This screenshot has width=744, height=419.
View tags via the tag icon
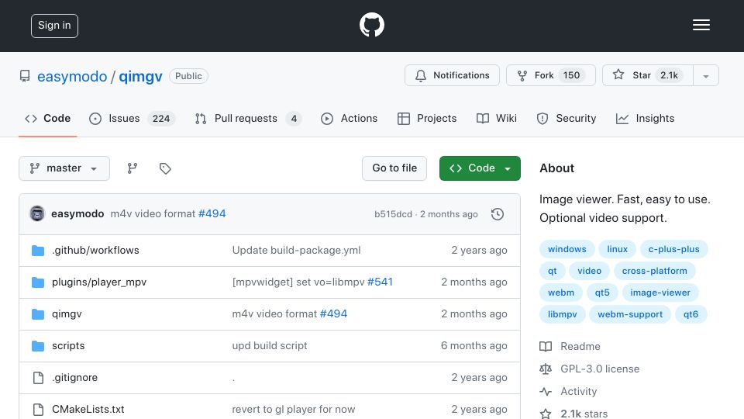pyautogui.click(x=165, y=168)
